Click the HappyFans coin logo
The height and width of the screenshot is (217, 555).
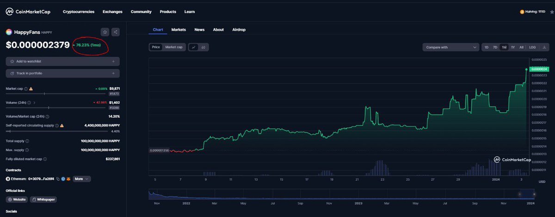tap(9, 32)
